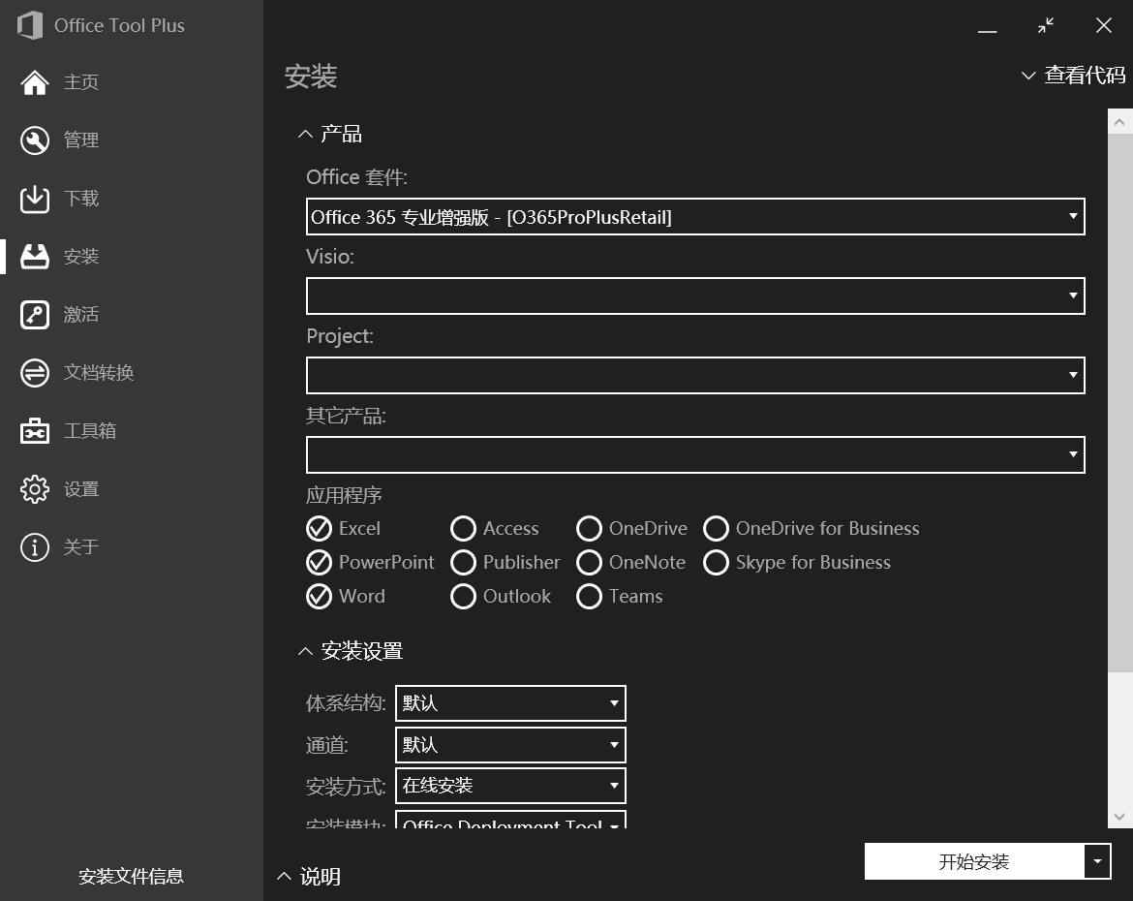Click the scrollbar down arrow
Screen dimensions: 1133x901
[1119, 817]
